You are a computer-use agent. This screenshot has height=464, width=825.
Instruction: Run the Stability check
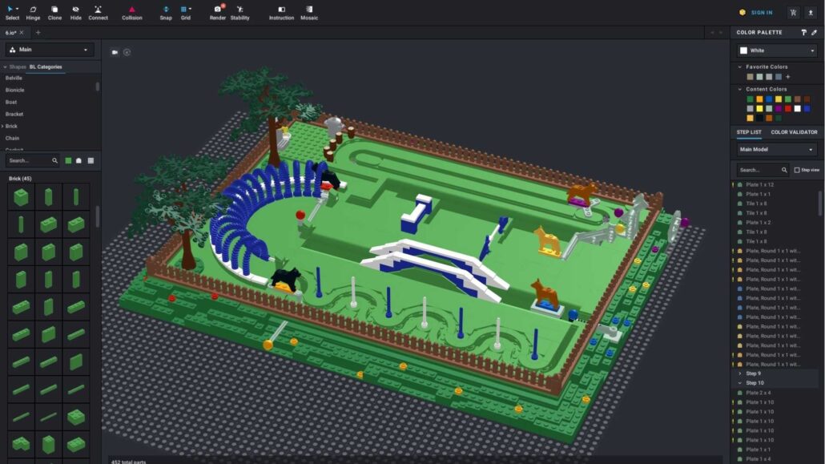[239, 12]
